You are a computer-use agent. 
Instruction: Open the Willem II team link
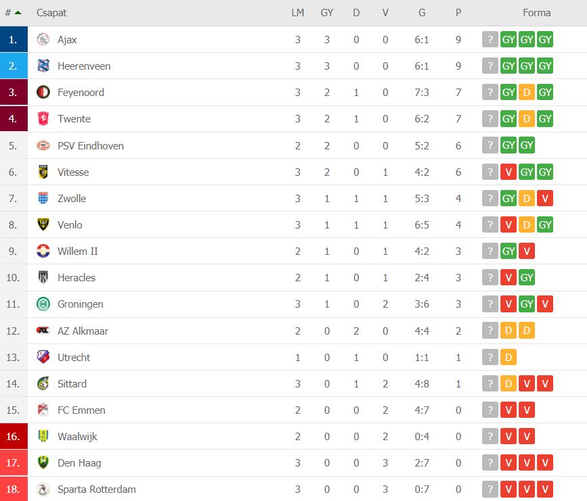pos(78,251)
